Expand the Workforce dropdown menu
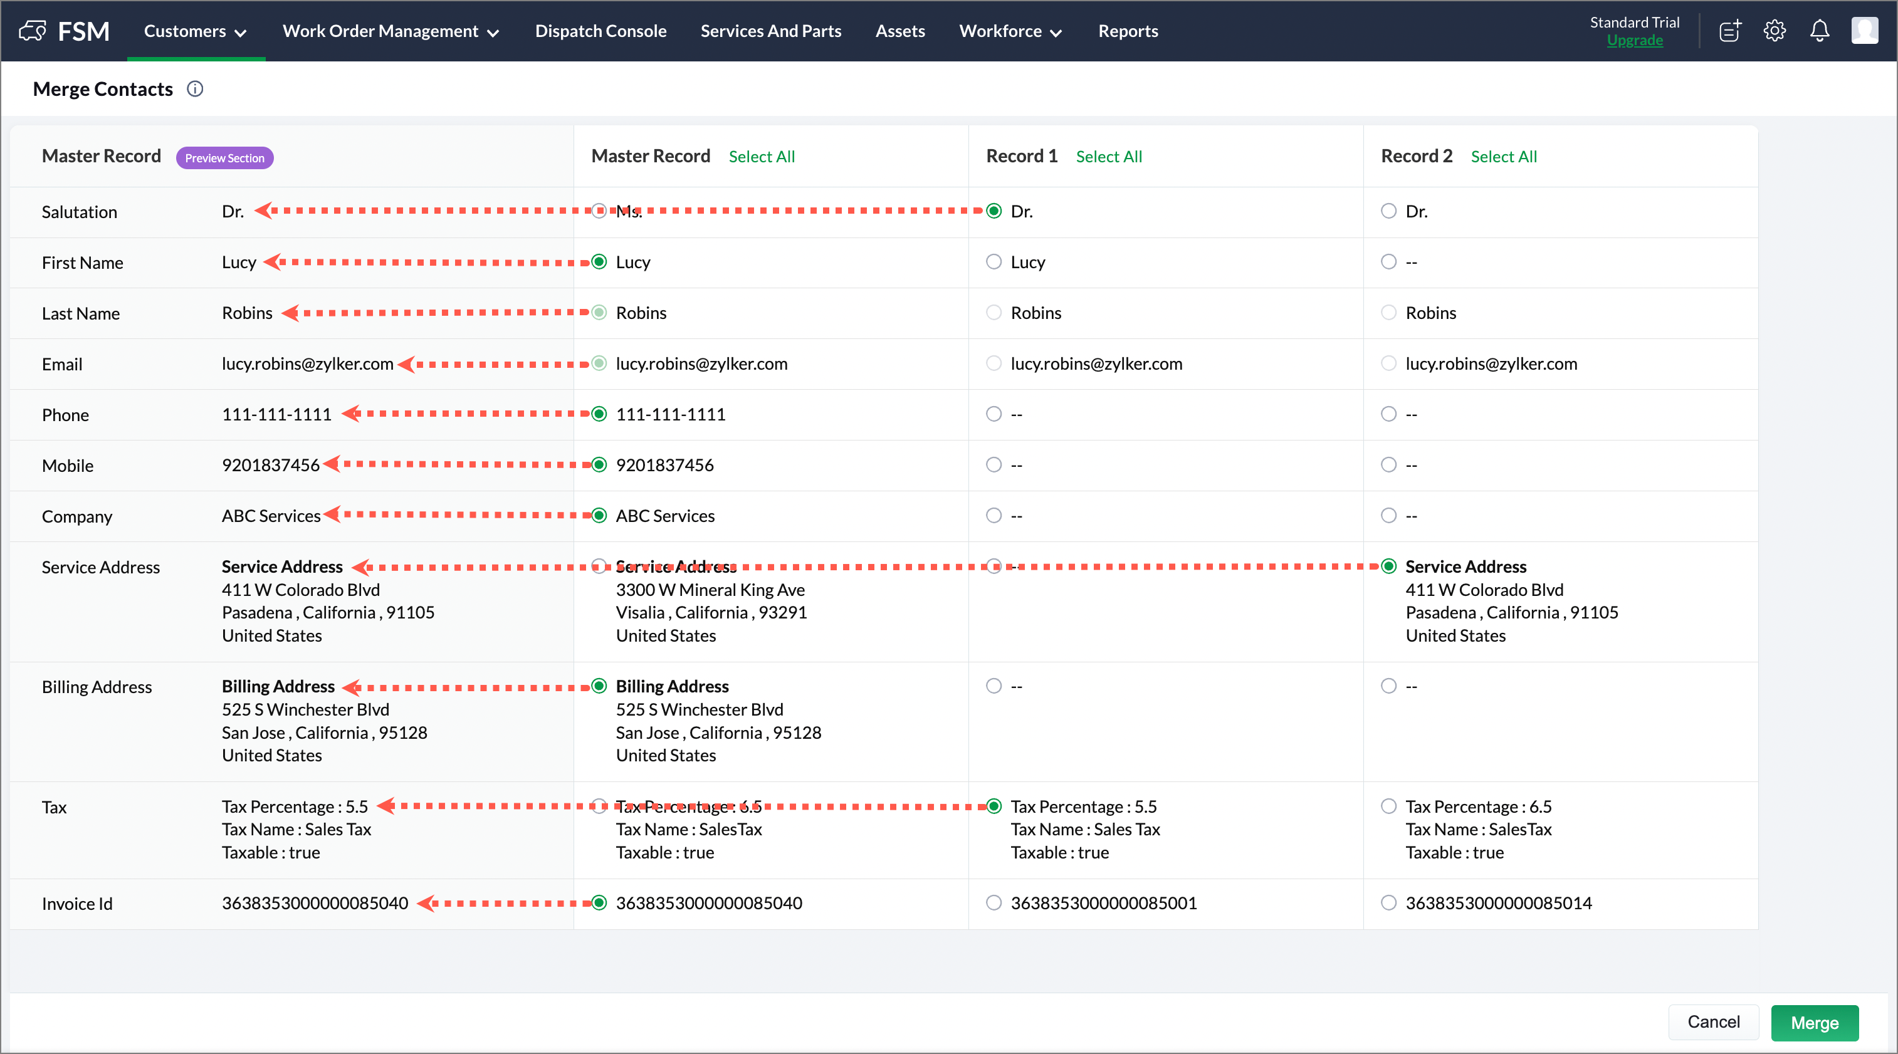Image resolution: width=1898 pixels, height=1054 pixels. click(1010, 31)
